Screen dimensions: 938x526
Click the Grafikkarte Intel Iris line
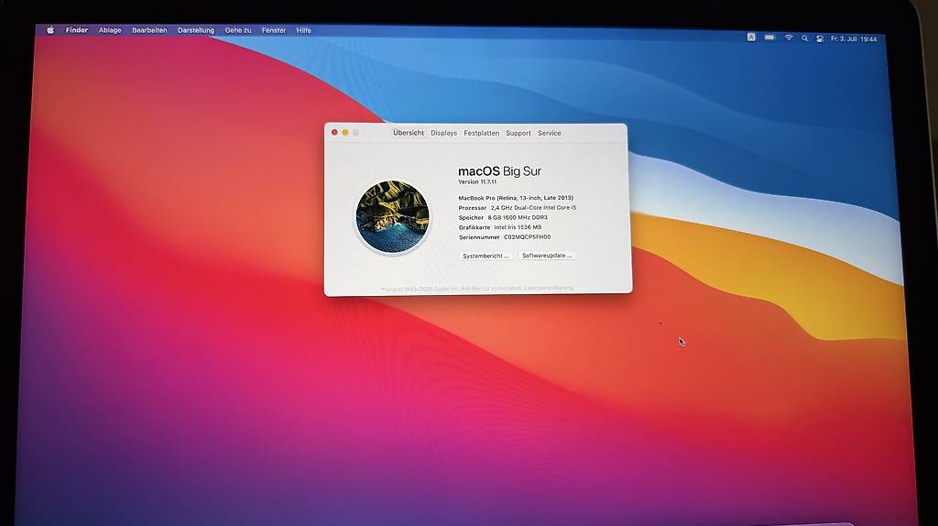pyautogui.click(x=500, y=227)
